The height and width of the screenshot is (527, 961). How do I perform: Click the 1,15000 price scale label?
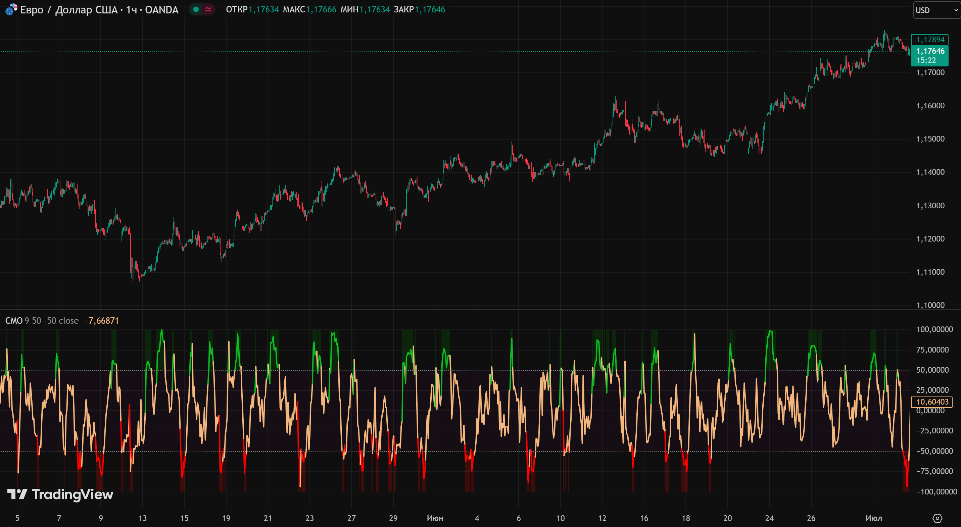[930, 139]
